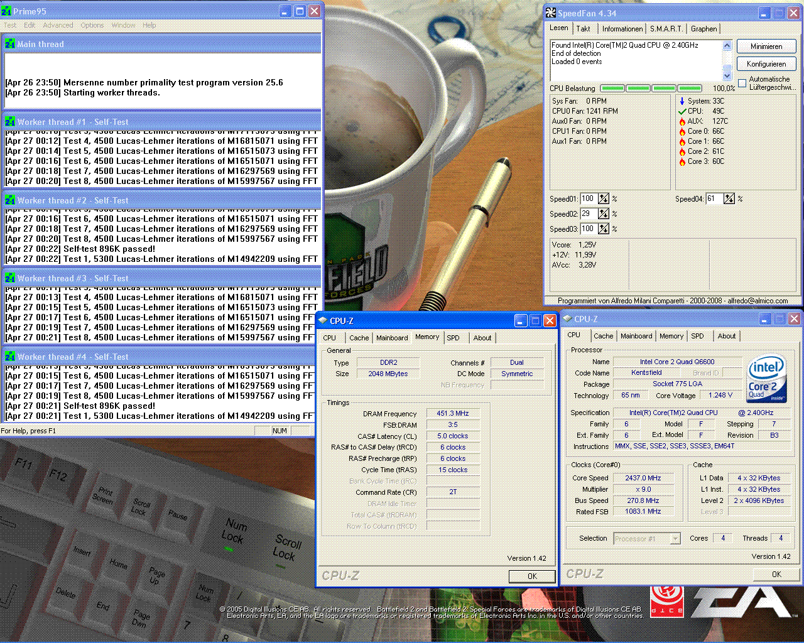
Task: Click the Worker thread #2 window icon
Action: [x=10, y=200]
